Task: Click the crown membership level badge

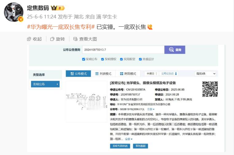Action: pos(58,8)
